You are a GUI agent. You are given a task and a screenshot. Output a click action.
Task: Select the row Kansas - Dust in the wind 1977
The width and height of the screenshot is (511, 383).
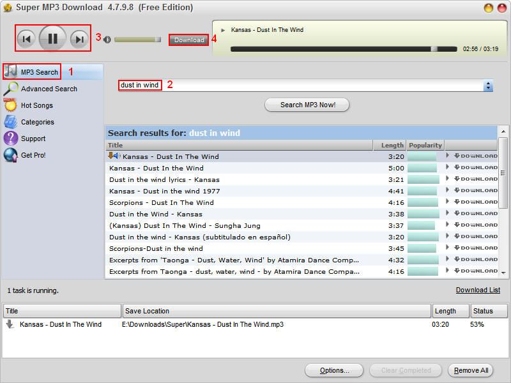301,191
